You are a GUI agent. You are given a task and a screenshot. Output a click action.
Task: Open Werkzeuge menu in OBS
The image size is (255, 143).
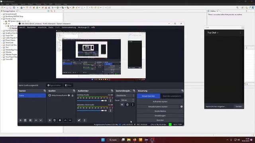point(83,27)
